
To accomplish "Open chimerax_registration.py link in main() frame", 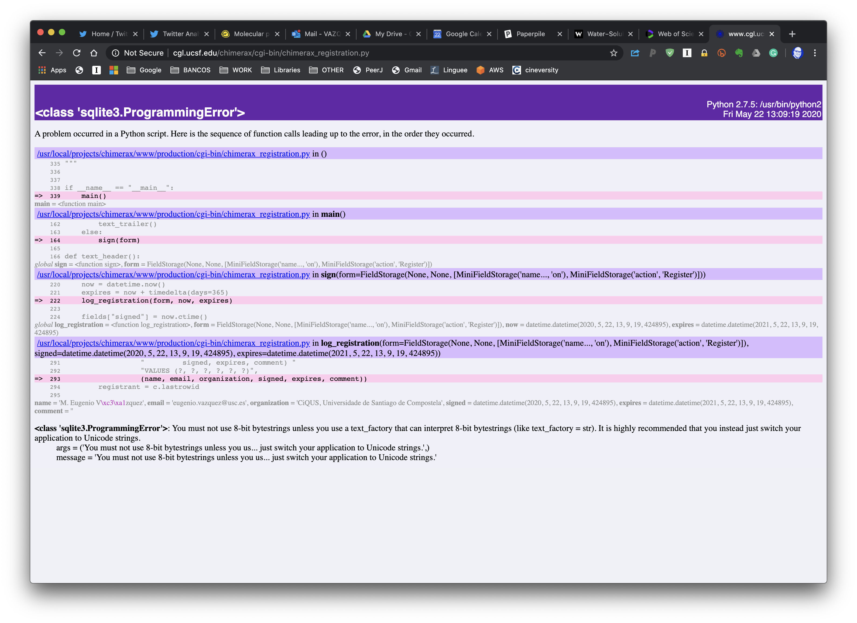I will [x=173, y=214].
